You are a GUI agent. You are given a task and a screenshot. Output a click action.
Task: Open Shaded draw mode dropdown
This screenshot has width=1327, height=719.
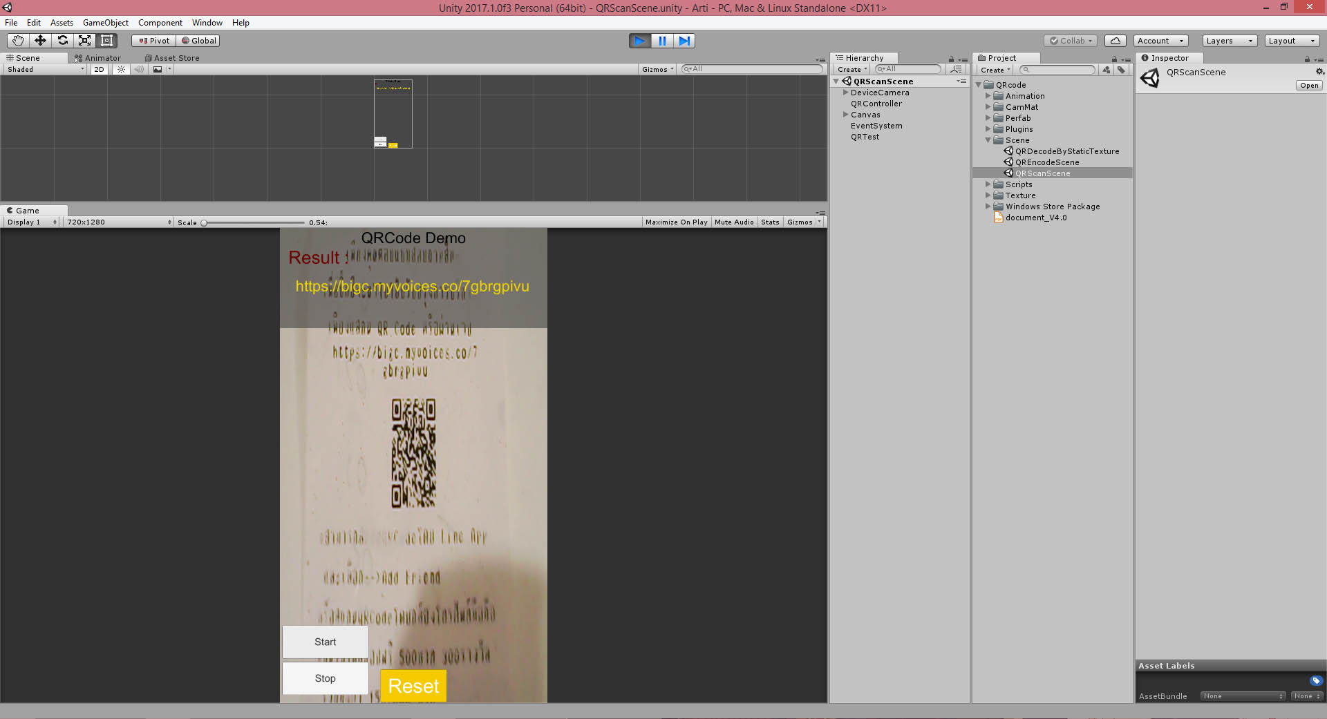tap(45, 69)
